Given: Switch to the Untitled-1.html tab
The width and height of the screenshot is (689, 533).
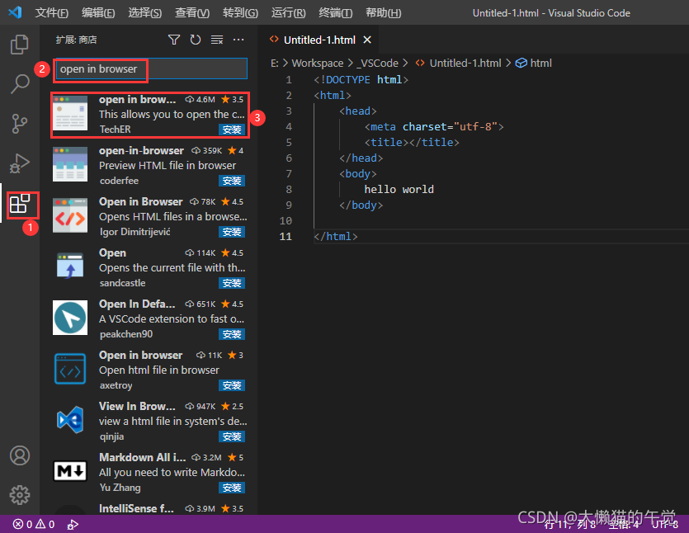Looking at the screenshot, I should 320,39.
